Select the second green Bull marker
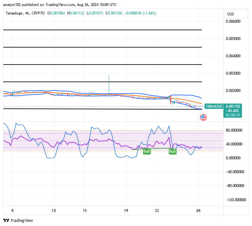 tap(173, 151)
